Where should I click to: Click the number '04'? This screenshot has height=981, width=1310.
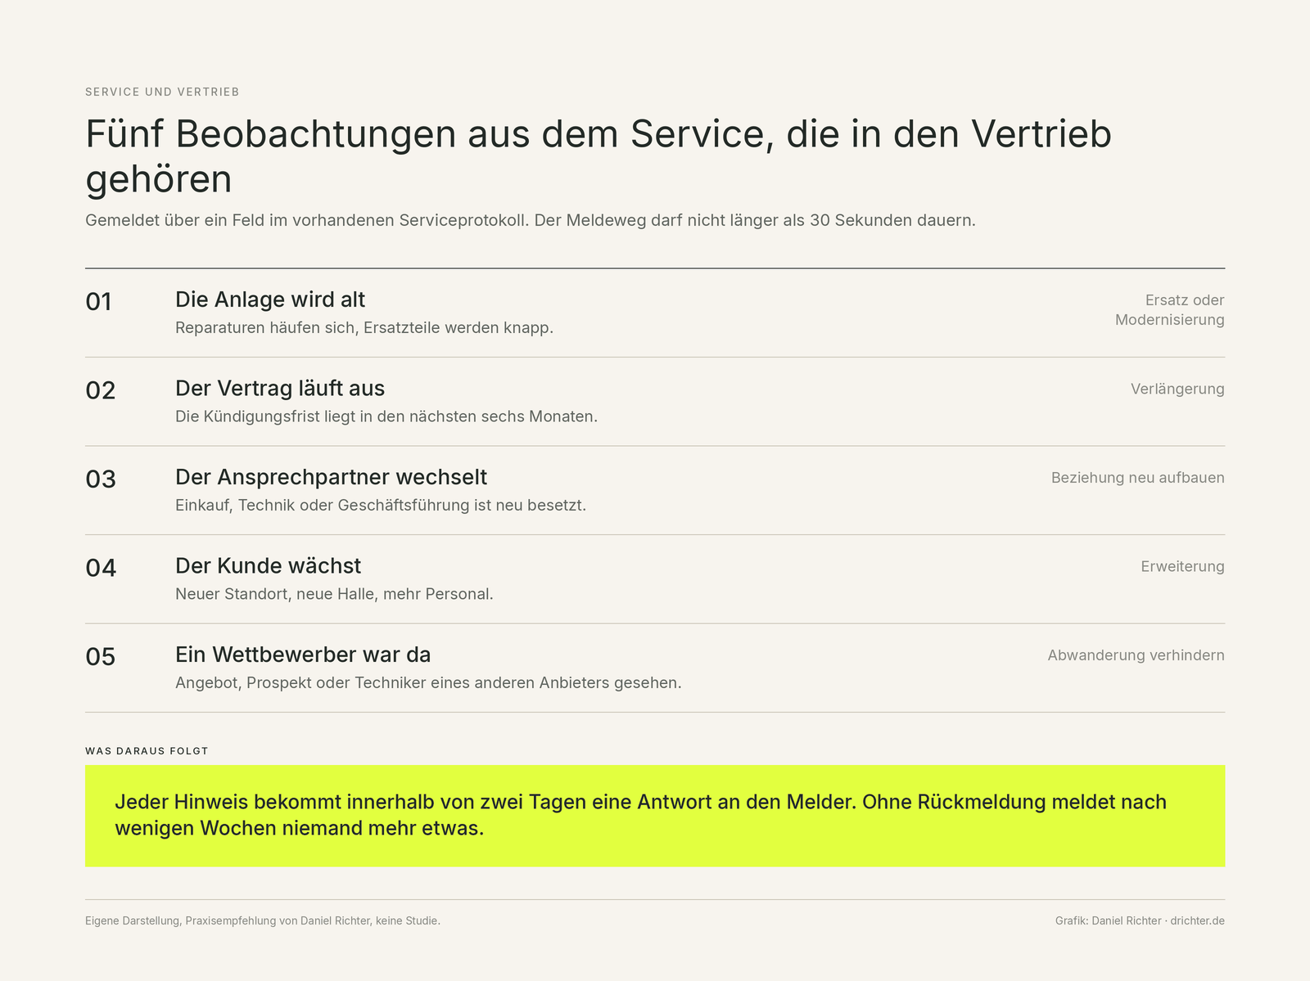click(101, 568)
